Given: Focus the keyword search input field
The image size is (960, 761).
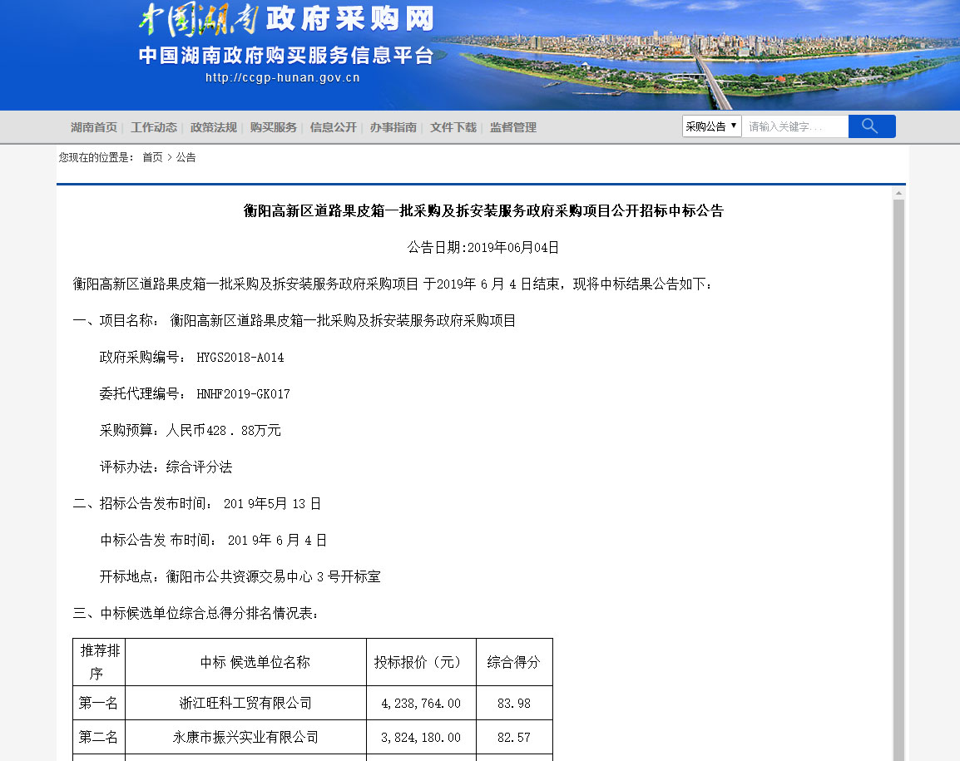Looking at the screenshot, I should point(794,126).
